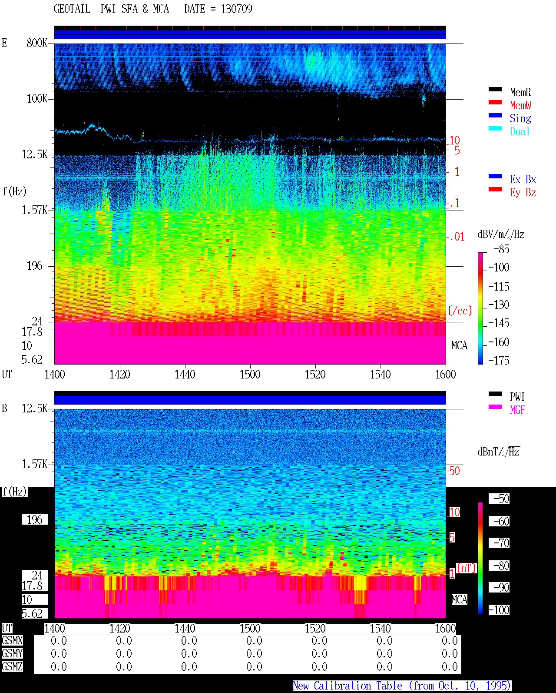Image resolution: width=556 pixels, height=693 pixels.
Task: Click the dBnT color scale bar
Action: click(480, 558)
